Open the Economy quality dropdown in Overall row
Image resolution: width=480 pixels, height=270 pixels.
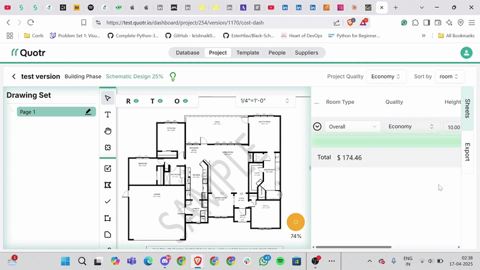[411, 127]
